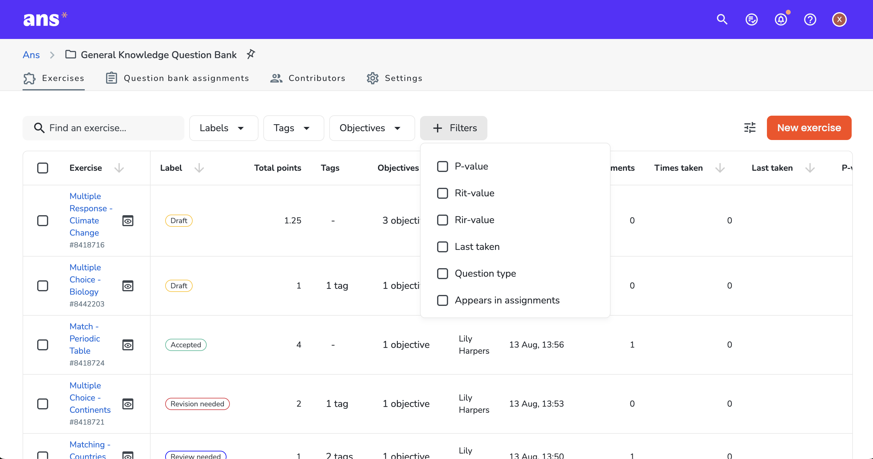The height and width of the screenshot is (459, 873).
Task: Toggle the Question type filter checkbox
Action: coord(442,274)
